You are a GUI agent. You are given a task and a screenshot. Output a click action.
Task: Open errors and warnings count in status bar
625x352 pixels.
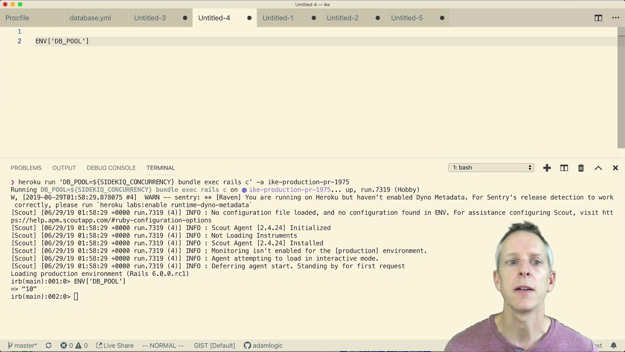click(x=74, y=346)
